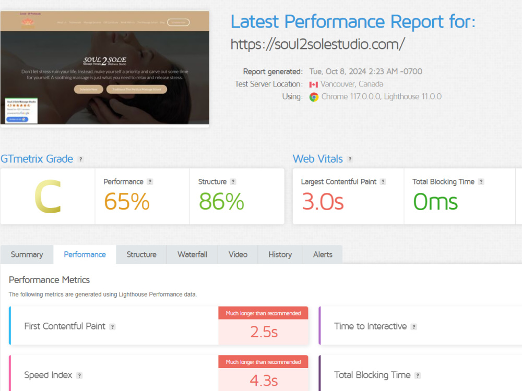
Task: Click 'Much longer than recommended' above 4.3s
Action: point(263,362)
